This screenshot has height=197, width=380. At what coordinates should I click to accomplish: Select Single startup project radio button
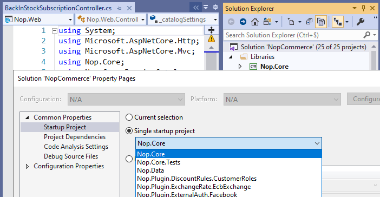129,131
